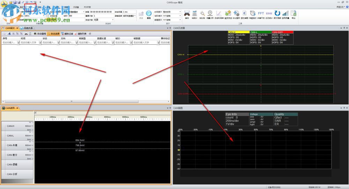The height and width of the screenshot is (189, 349).
Task: Click the send interval 1 ms field
Action: coord(129,12)
